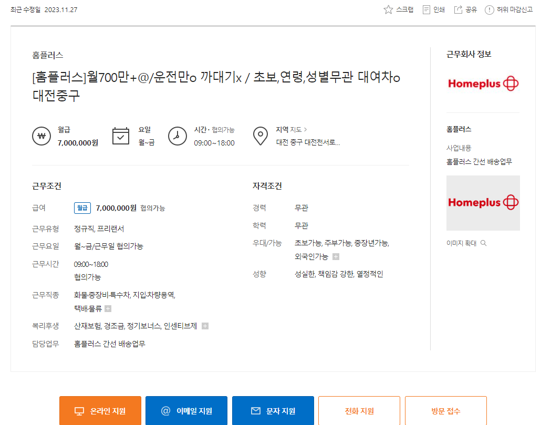541x425 pixels.
Task: Click the 방문 접수 button
Action: point(446,410)
